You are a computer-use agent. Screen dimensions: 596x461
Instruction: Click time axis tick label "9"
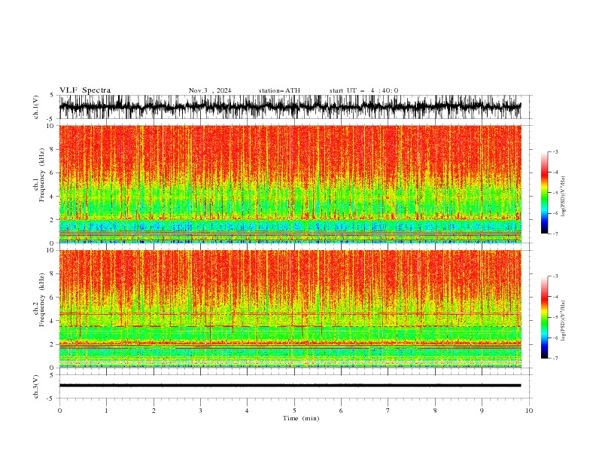coord(482,411)
